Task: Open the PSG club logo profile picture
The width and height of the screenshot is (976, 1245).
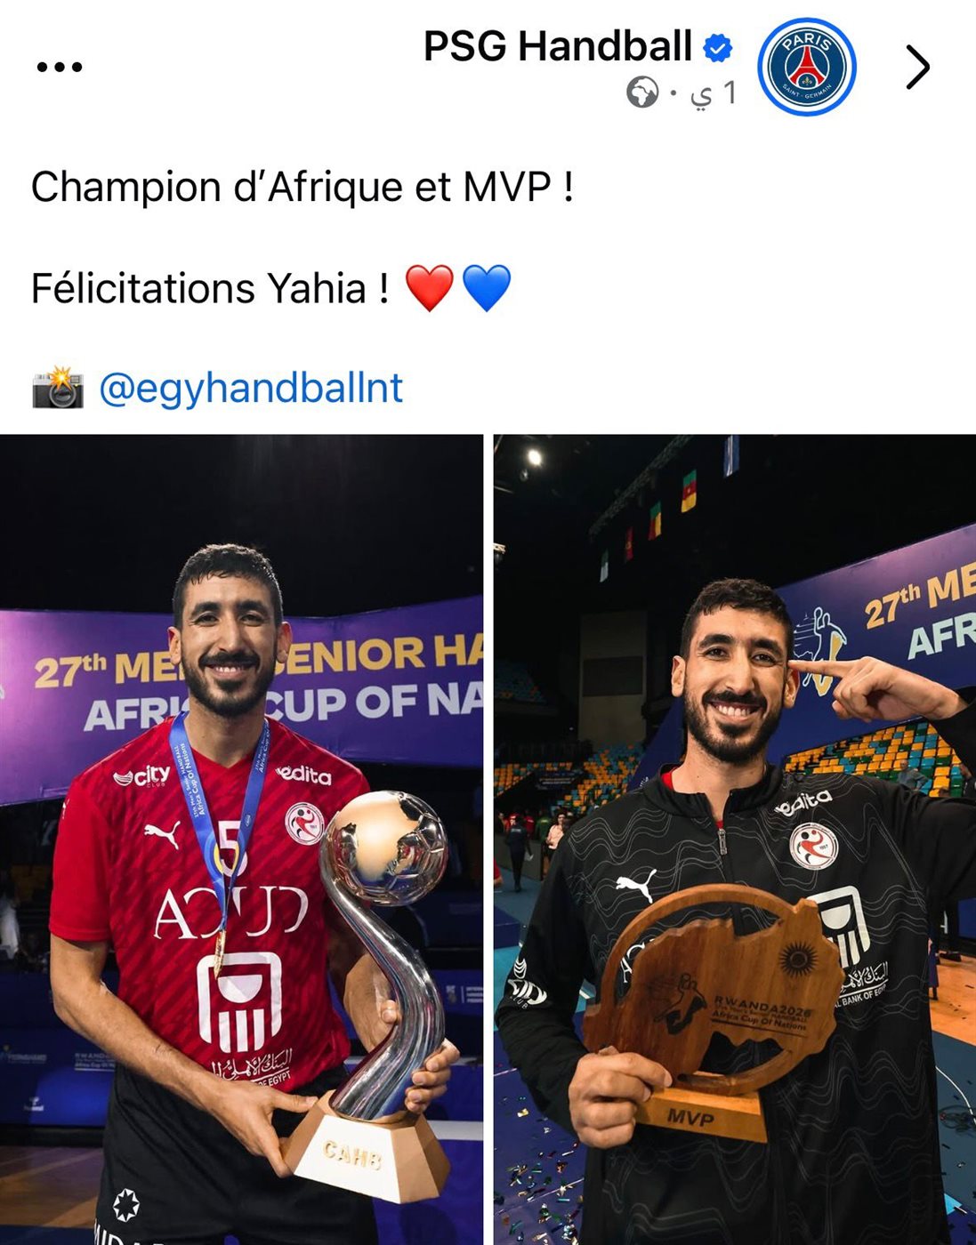Action: (x=806, y=68)
